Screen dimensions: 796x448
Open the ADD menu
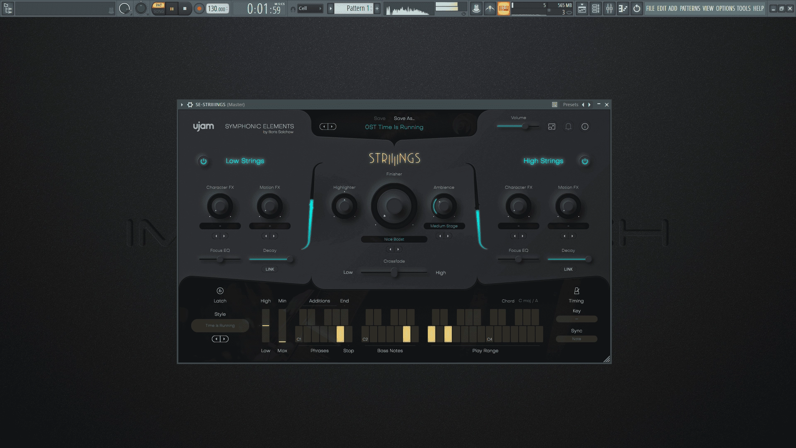coord(673,8)
